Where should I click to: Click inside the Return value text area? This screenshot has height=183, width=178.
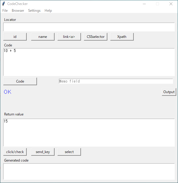tap(89, 132)
